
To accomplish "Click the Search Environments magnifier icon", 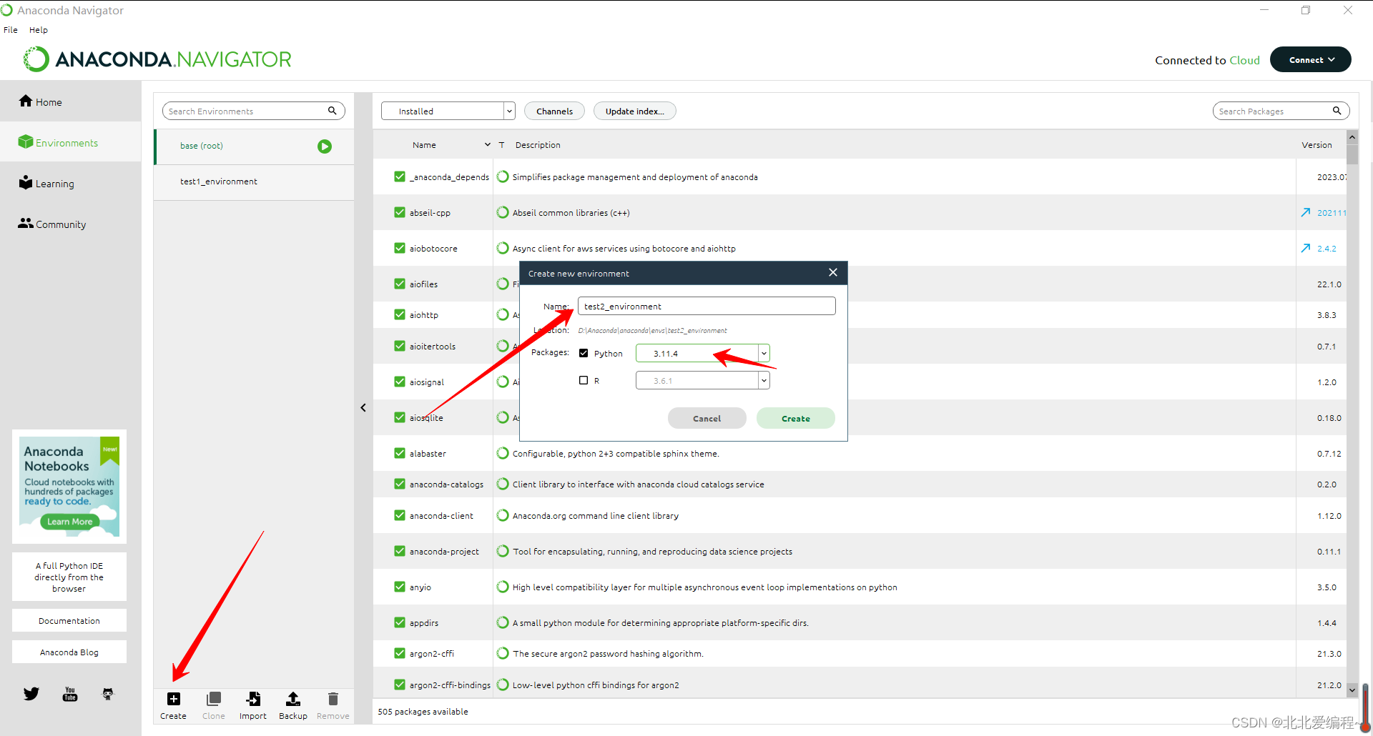I will pyautogui.click(x=333, y=111).
